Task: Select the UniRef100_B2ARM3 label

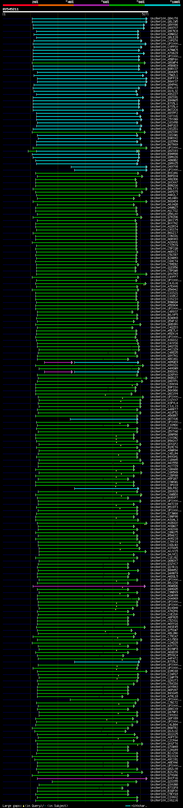Action: point(164,258)
